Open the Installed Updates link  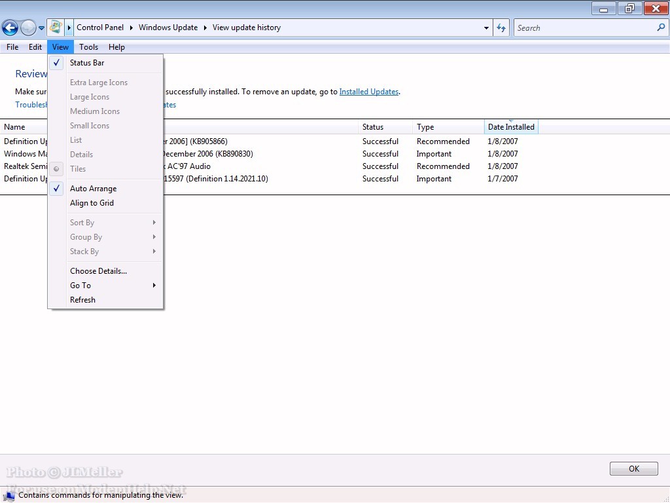[368, 92]
